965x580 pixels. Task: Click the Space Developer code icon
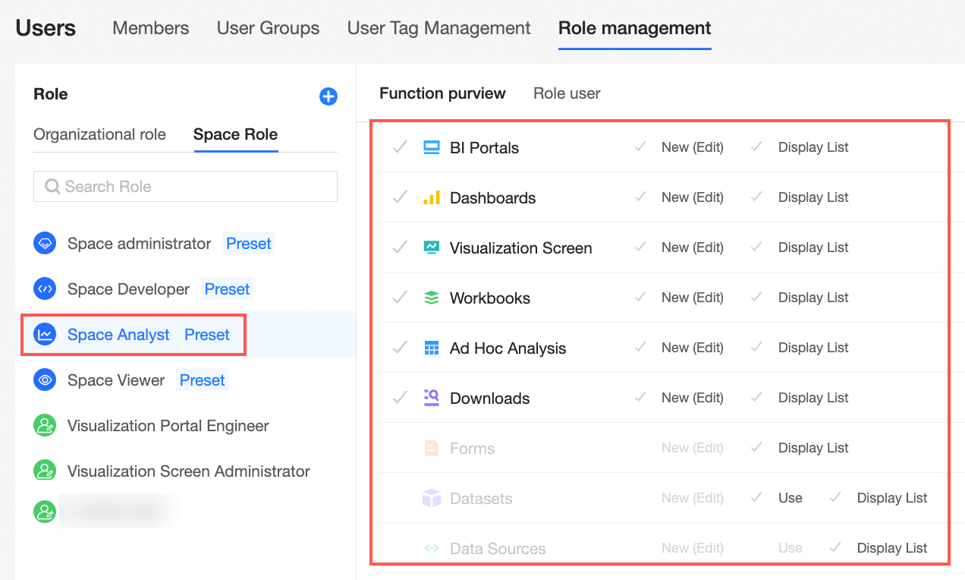click(45, 289)
